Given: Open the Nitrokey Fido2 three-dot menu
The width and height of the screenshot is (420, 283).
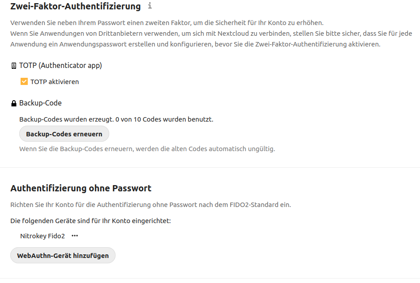Looking at the screenshot, I should pos(75,236).
